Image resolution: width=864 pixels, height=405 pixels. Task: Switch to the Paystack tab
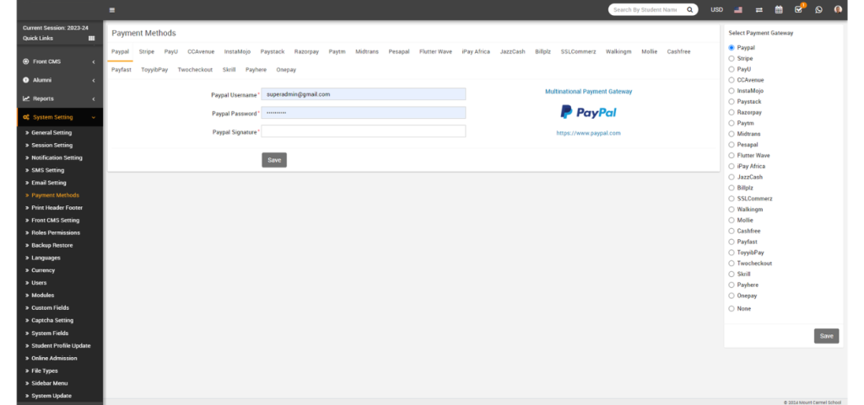273,51
